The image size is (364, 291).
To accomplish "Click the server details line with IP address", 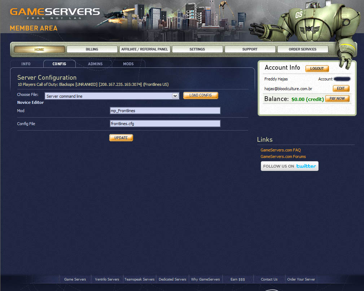I will 93,84.
